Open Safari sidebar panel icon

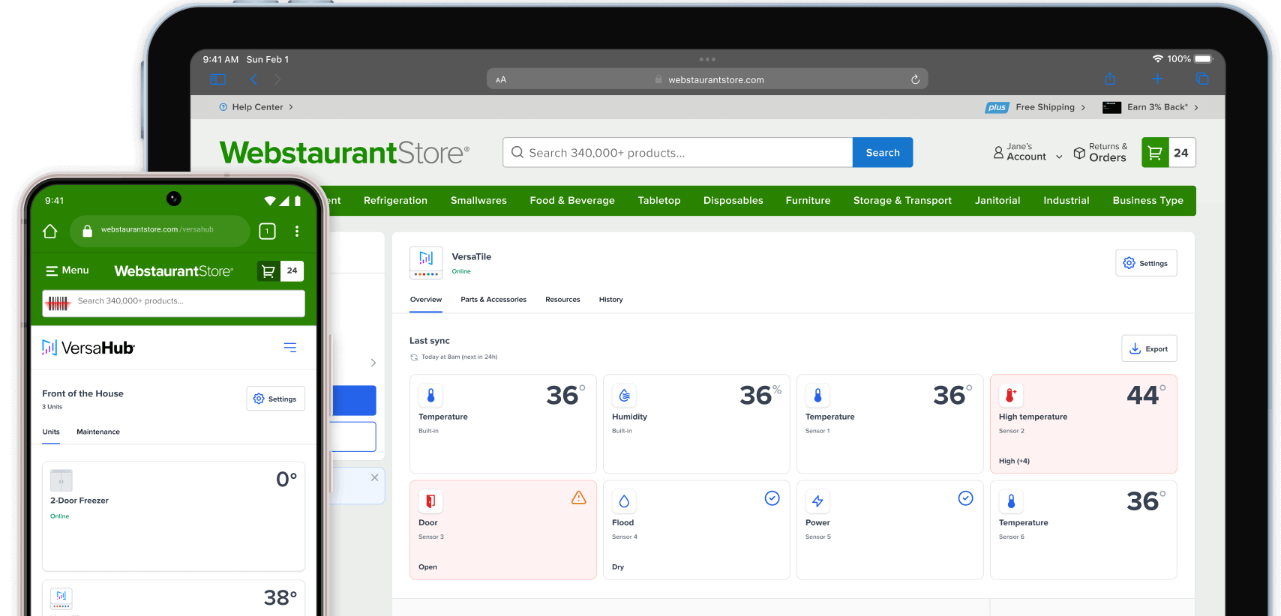point(217,79)
